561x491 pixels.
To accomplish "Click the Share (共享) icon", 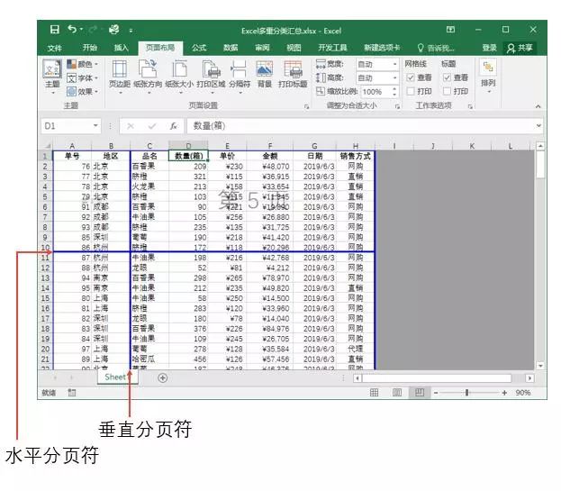I will tap(520, 48).
